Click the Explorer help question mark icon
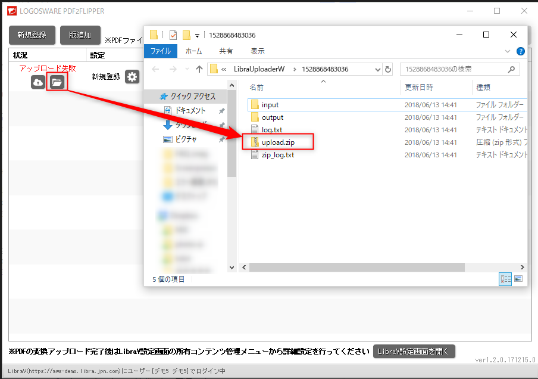Viewport: 538px width, 379px height. [x=521, y=52]
